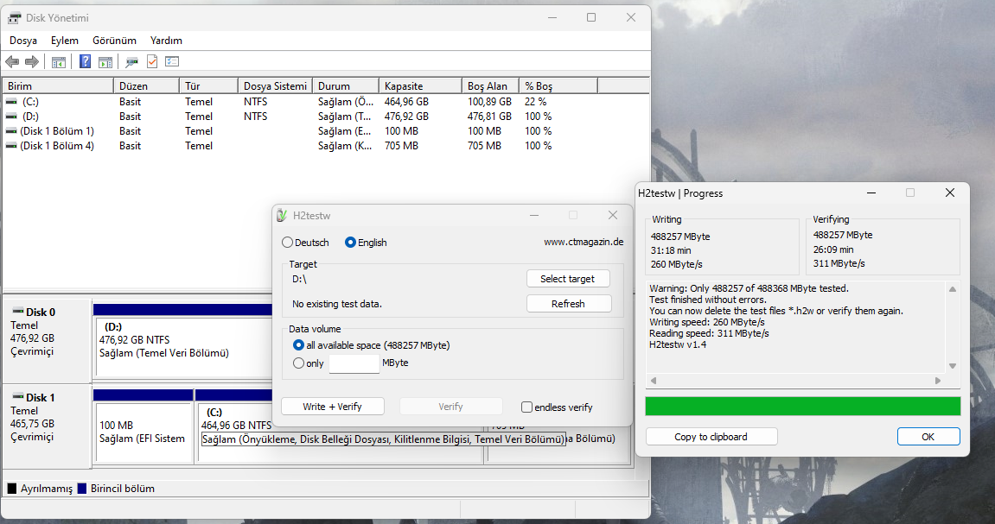
Task: Click the rescan disks magnifier icon
Action: [x=131, y=61]
